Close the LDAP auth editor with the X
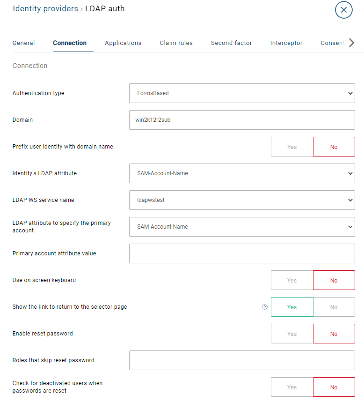This screenshot has width=364, height=402. (343, 10)
